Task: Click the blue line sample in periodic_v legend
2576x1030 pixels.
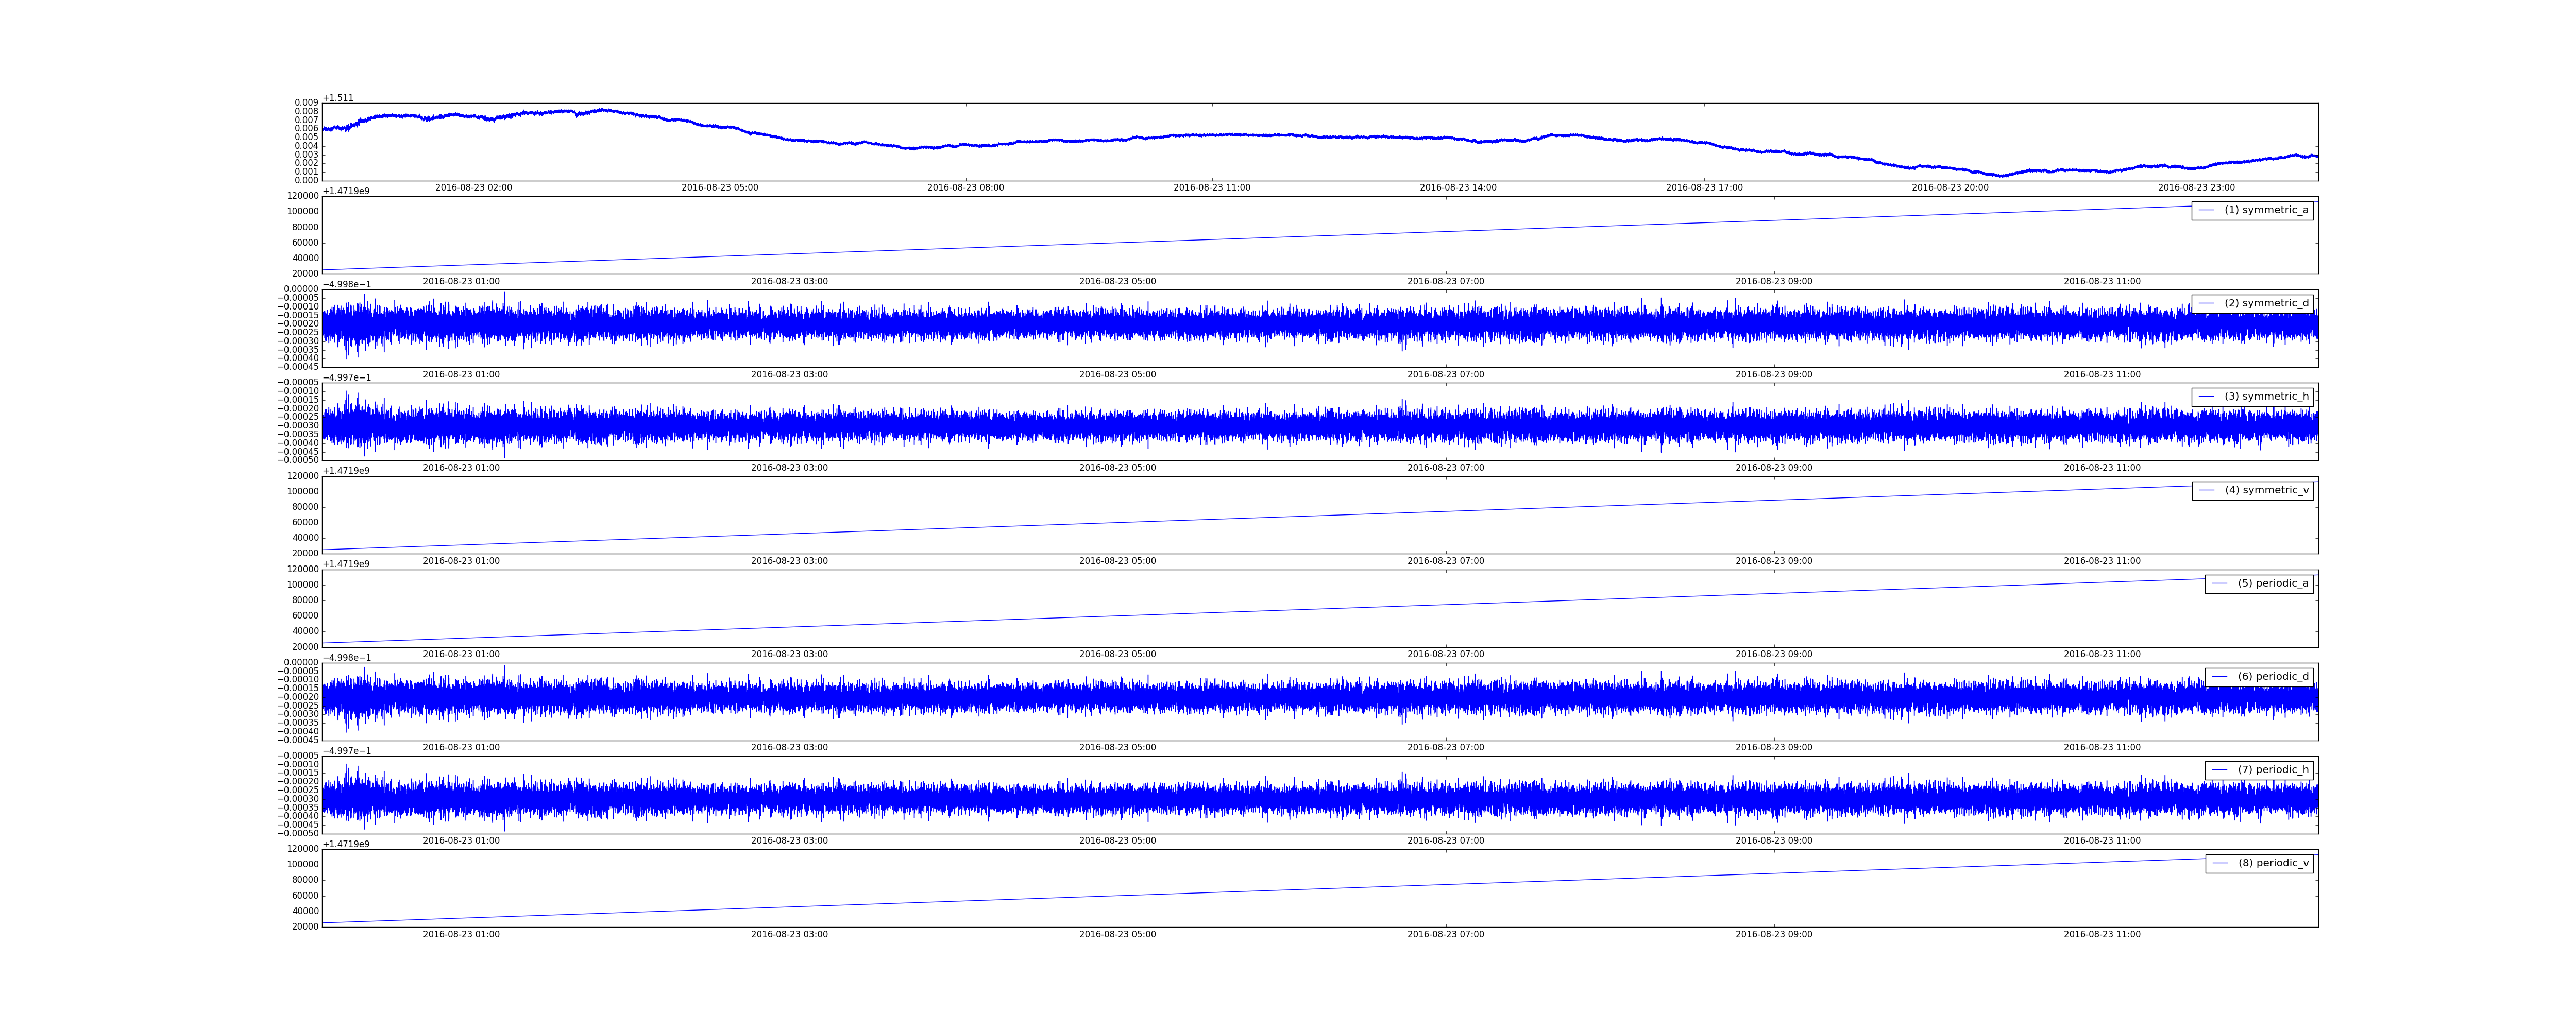Action: (2220, 863)
